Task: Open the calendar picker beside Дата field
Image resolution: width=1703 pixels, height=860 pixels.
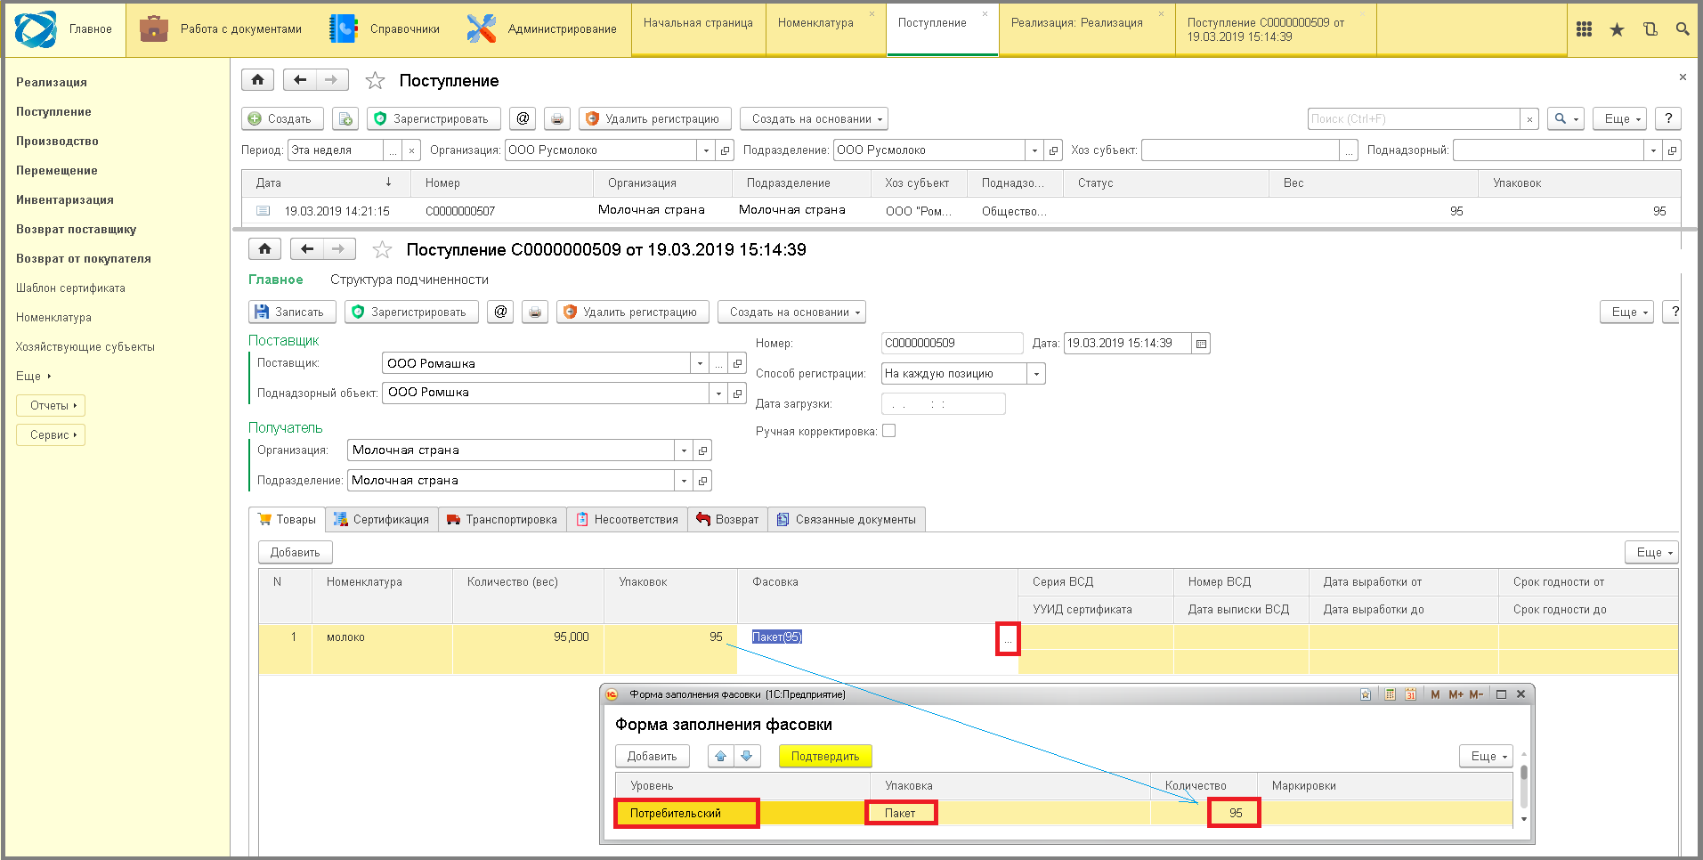Action: 1201,344
